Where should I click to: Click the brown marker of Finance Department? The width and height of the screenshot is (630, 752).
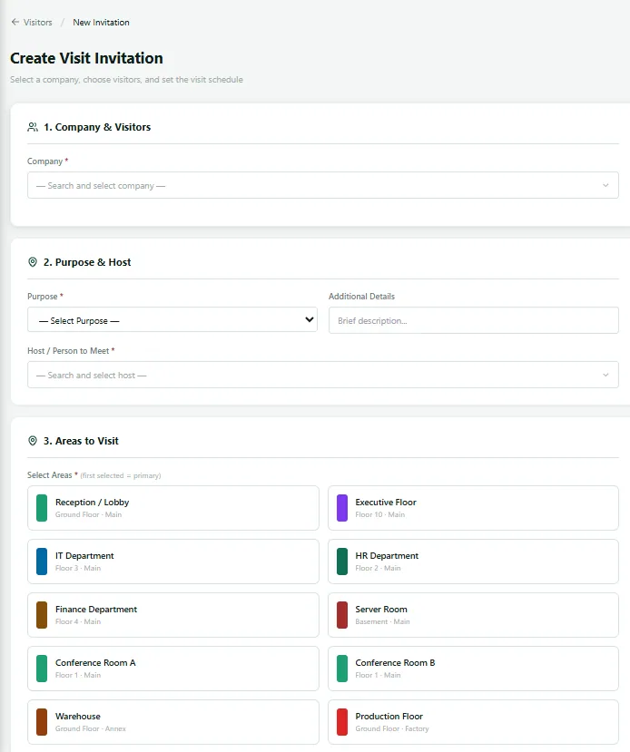42,615
